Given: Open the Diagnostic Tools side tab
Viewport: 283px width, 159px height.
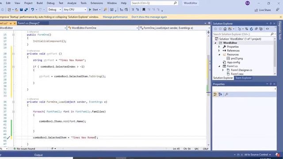Looking at the screenshot, I should (280, 30).
